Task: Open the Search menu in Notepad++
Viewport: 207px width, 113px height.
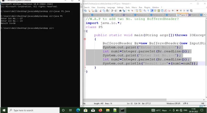Action: pyautogui.click(x=87, y=7)
